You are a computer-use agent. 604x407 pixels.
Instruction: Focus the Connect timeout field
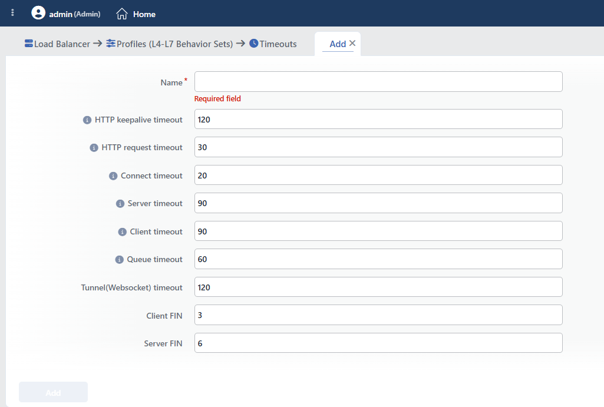[378, 175]
